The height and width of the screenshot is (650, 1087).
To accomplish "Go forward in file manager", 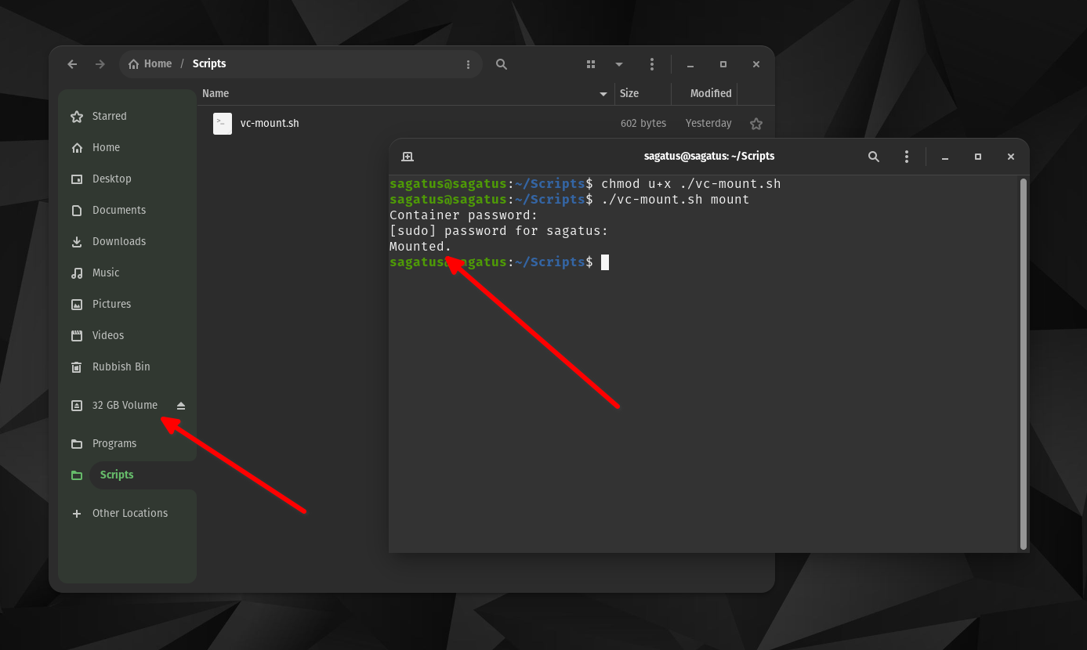I will (x=100, y=64).
